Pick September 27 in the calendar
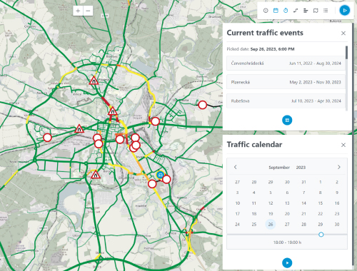 287,224
